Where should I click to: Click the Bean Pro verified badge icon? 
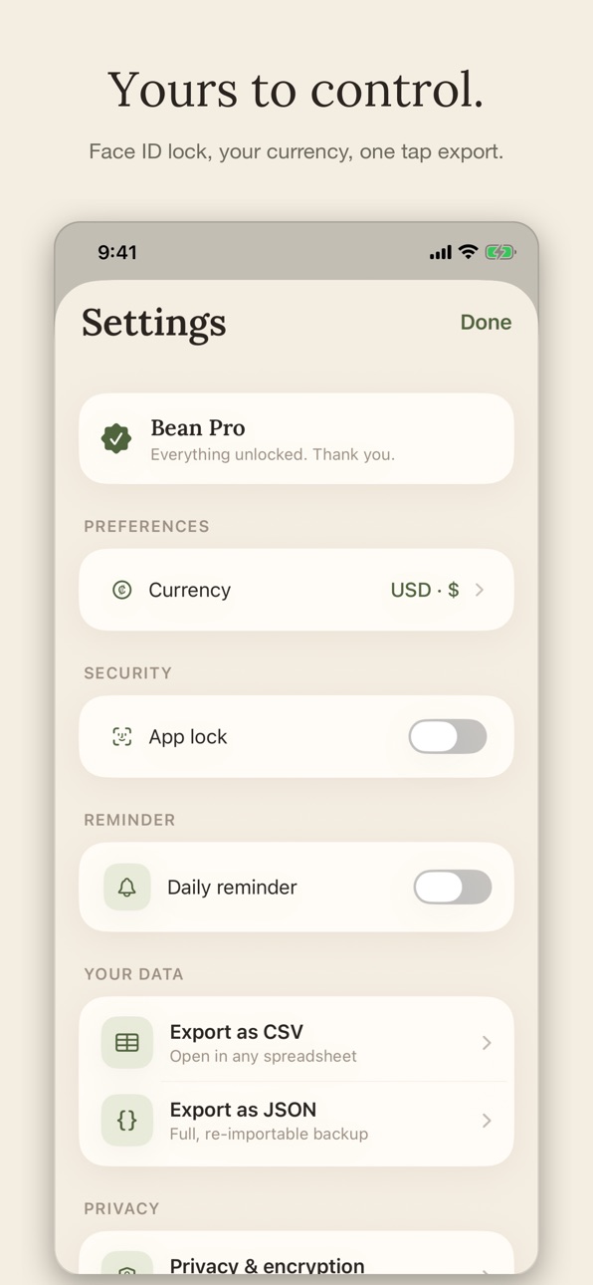[116, 438]
